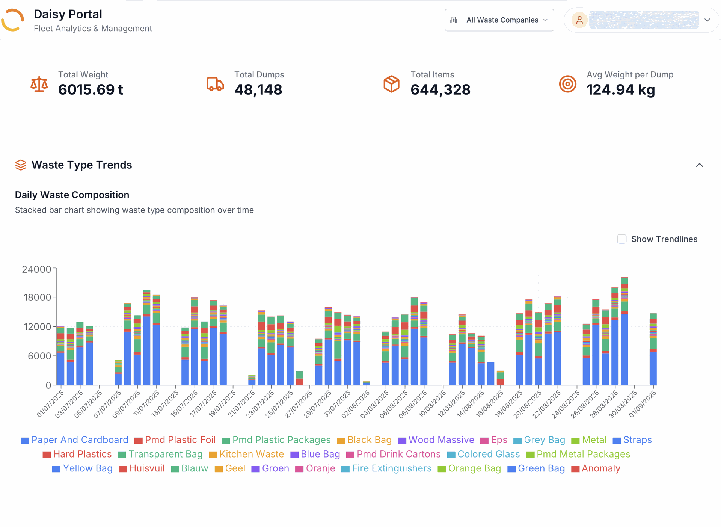Image resolution: width=721 pixels, height=527 pixels.
Task: Click the Total Dumps truck icon
Action: (x=215, y=84)
